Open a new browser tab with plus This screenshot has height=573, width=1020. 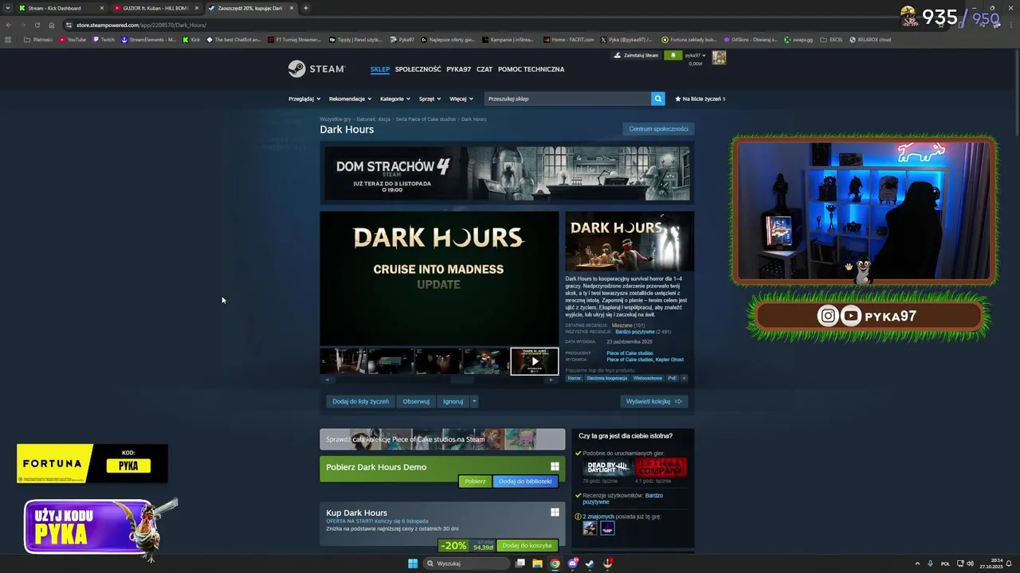click(x=305, y=8)
